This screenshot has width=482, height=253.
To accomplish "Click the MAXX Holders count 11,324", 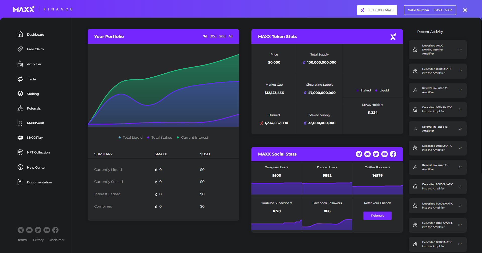I will pos(372,113).
